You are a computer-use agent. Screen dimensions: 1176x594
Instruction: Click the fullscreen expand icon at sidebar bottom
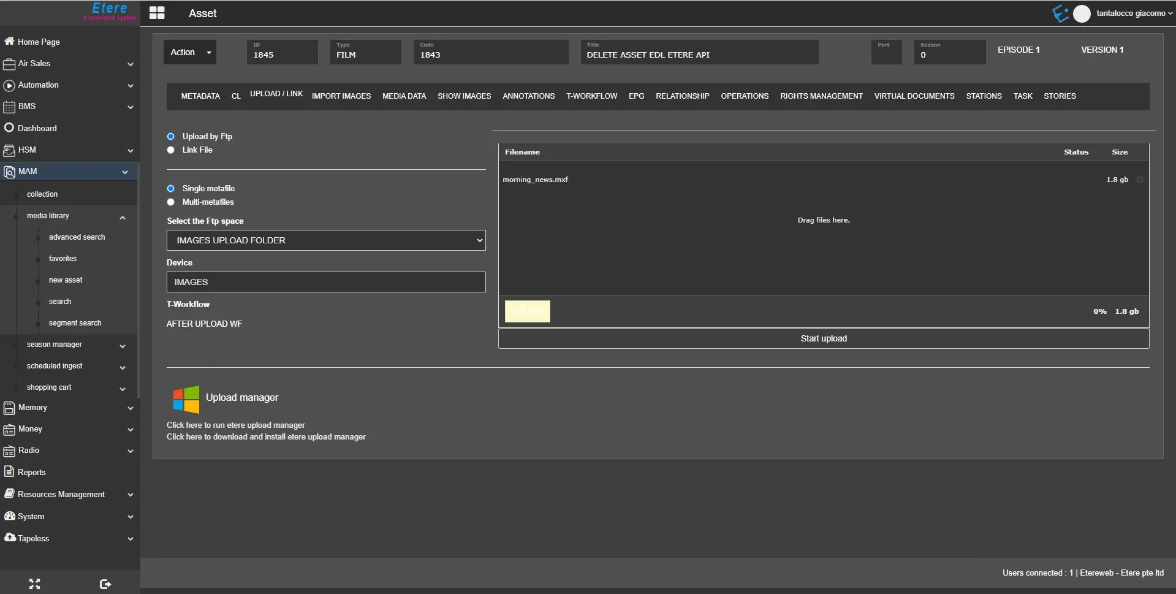tap(35, 584)
